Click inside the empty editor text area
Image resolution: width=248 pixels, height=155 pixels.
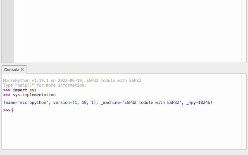click(x=128, y=31)
